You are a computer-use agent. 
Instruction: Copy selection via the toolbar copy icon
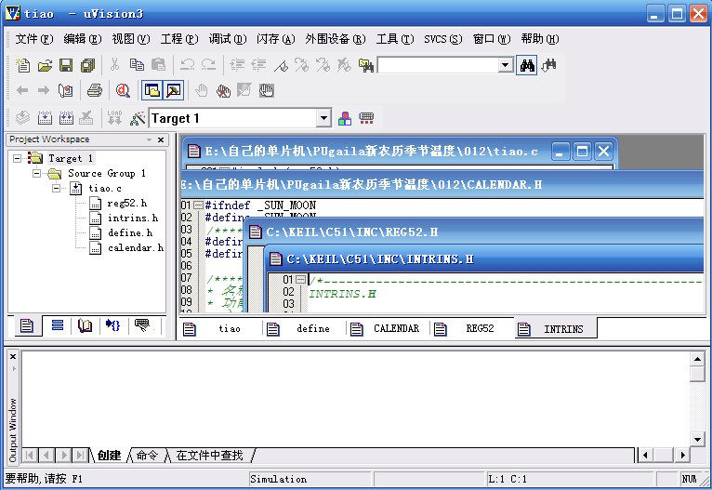click(137, 65)
